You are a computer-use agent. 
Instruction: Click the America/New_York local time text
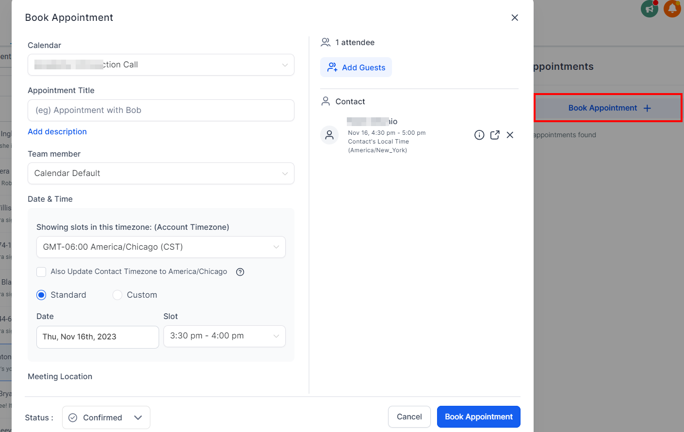(377, 150)
